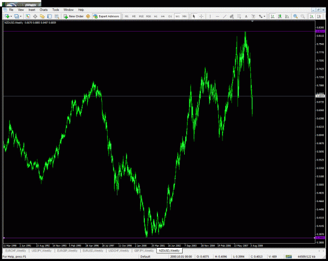Select the Text Label tool

click(253, 16)
